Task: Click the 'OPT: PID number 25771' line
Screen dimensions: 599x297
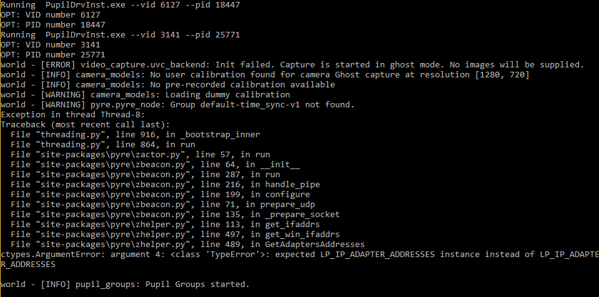Action: tap(53, 55)
